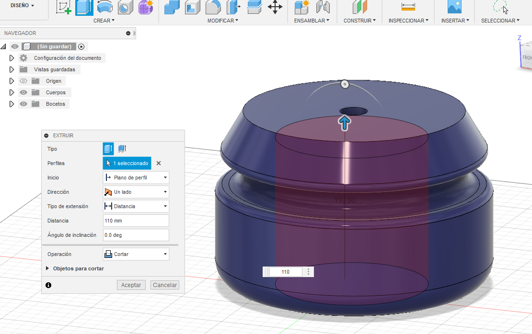Click the Measure ruler icon
Screen dimensions: 532x334
click(408, 7)
